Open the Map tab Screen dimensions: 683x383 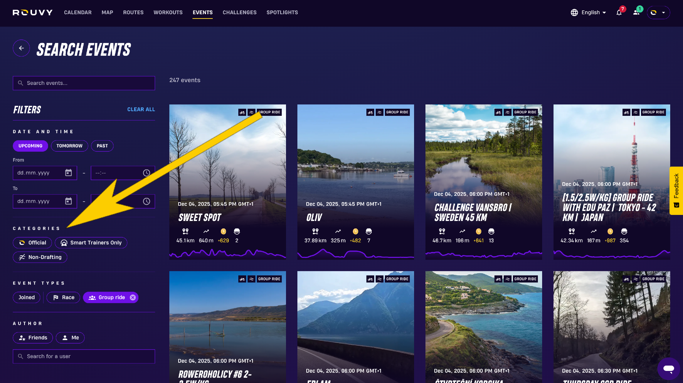coord(107,12)
